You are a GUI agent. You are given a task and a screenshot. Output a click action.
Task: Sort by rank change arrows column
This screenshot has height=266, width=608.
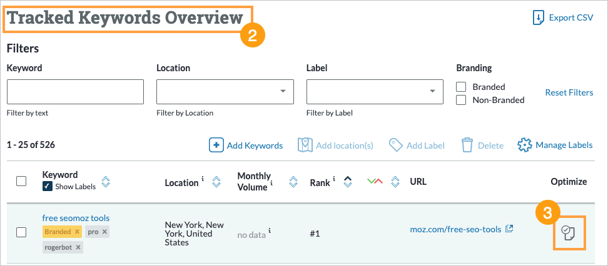[x=395, y=182]
